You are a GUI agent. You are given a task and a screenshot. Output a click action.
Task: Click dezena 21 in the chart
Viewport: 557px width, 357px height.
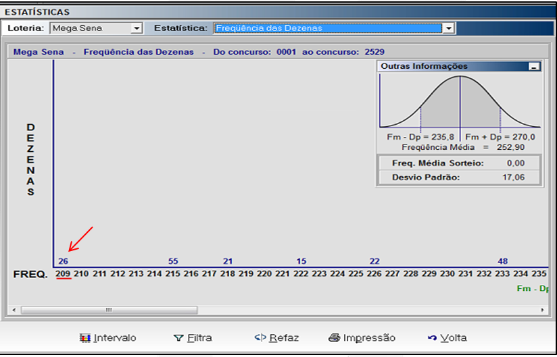(228, 261)
